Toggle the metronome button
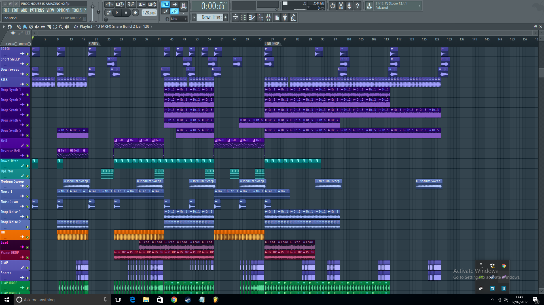544x305 pixels. pos(109,4)
